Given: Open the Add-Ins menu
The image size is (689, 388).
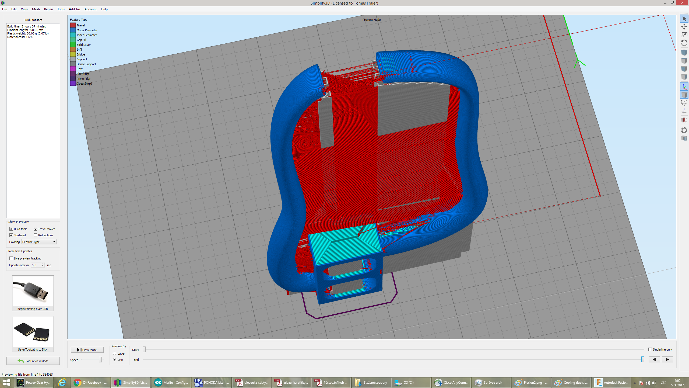Looking at the screenshot, I should [75, 9].
